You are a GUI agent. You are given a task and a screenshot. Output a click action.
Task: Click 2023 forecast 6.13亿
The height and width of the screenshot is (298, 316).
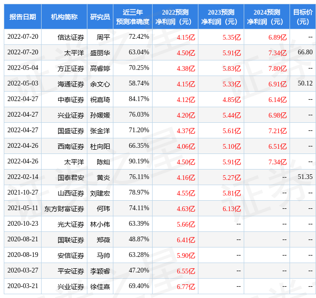point(231,209)
